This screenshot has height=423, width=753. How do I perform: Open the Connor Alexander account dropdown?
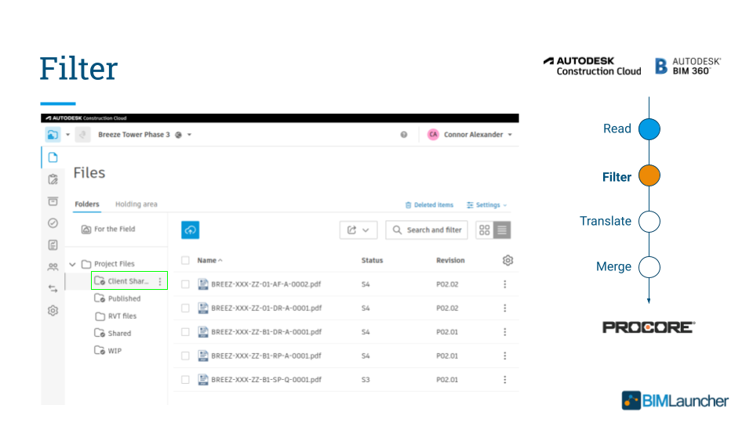coord(510,135)
